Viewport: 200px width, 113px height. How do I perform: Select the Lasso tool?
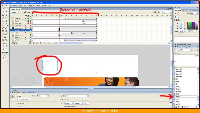pyautogui.click(x=6, y=18)
